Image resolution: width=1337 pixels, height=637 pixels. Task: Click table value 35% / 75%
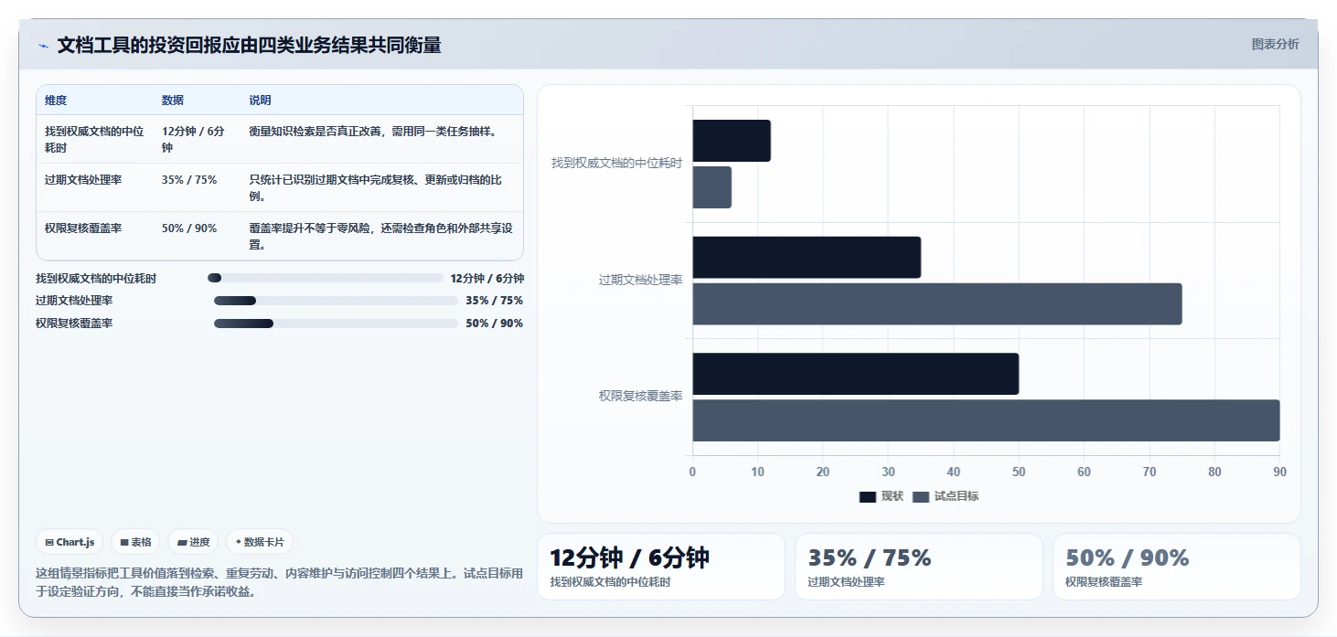[x=189, y=180]
